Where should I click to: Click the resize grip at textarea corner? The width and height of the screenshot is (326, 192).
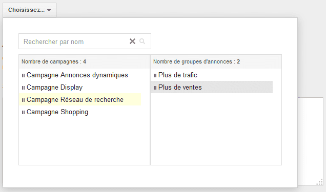point(320,182)
